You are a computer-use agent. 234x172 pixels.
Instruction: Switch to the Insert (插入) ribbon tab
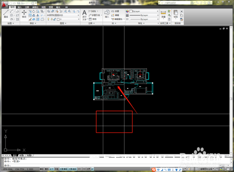(20, 7)
